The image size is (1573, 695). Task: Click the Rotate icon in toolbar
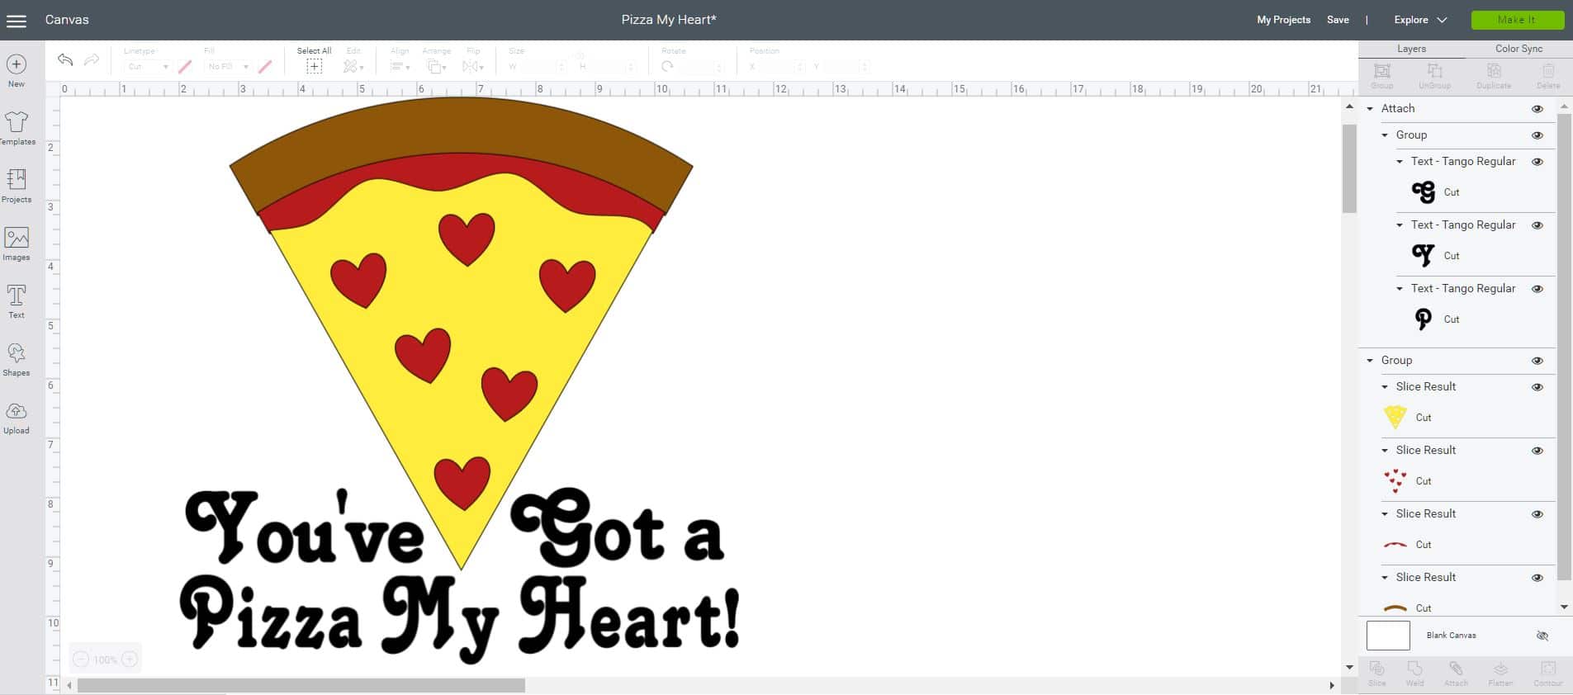(667, 66)
